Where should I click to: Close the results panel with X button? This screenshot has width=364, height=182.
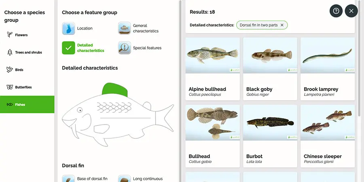(x=351, y=11)
